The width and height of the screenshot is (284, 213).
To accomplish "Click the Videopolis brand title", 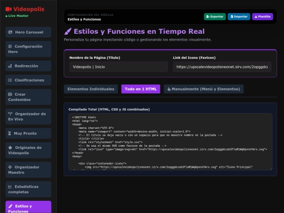I will point(29,9).
